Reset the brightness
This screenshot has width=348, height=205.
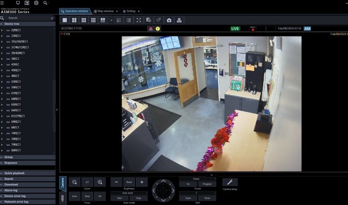[x=129, y=182]
